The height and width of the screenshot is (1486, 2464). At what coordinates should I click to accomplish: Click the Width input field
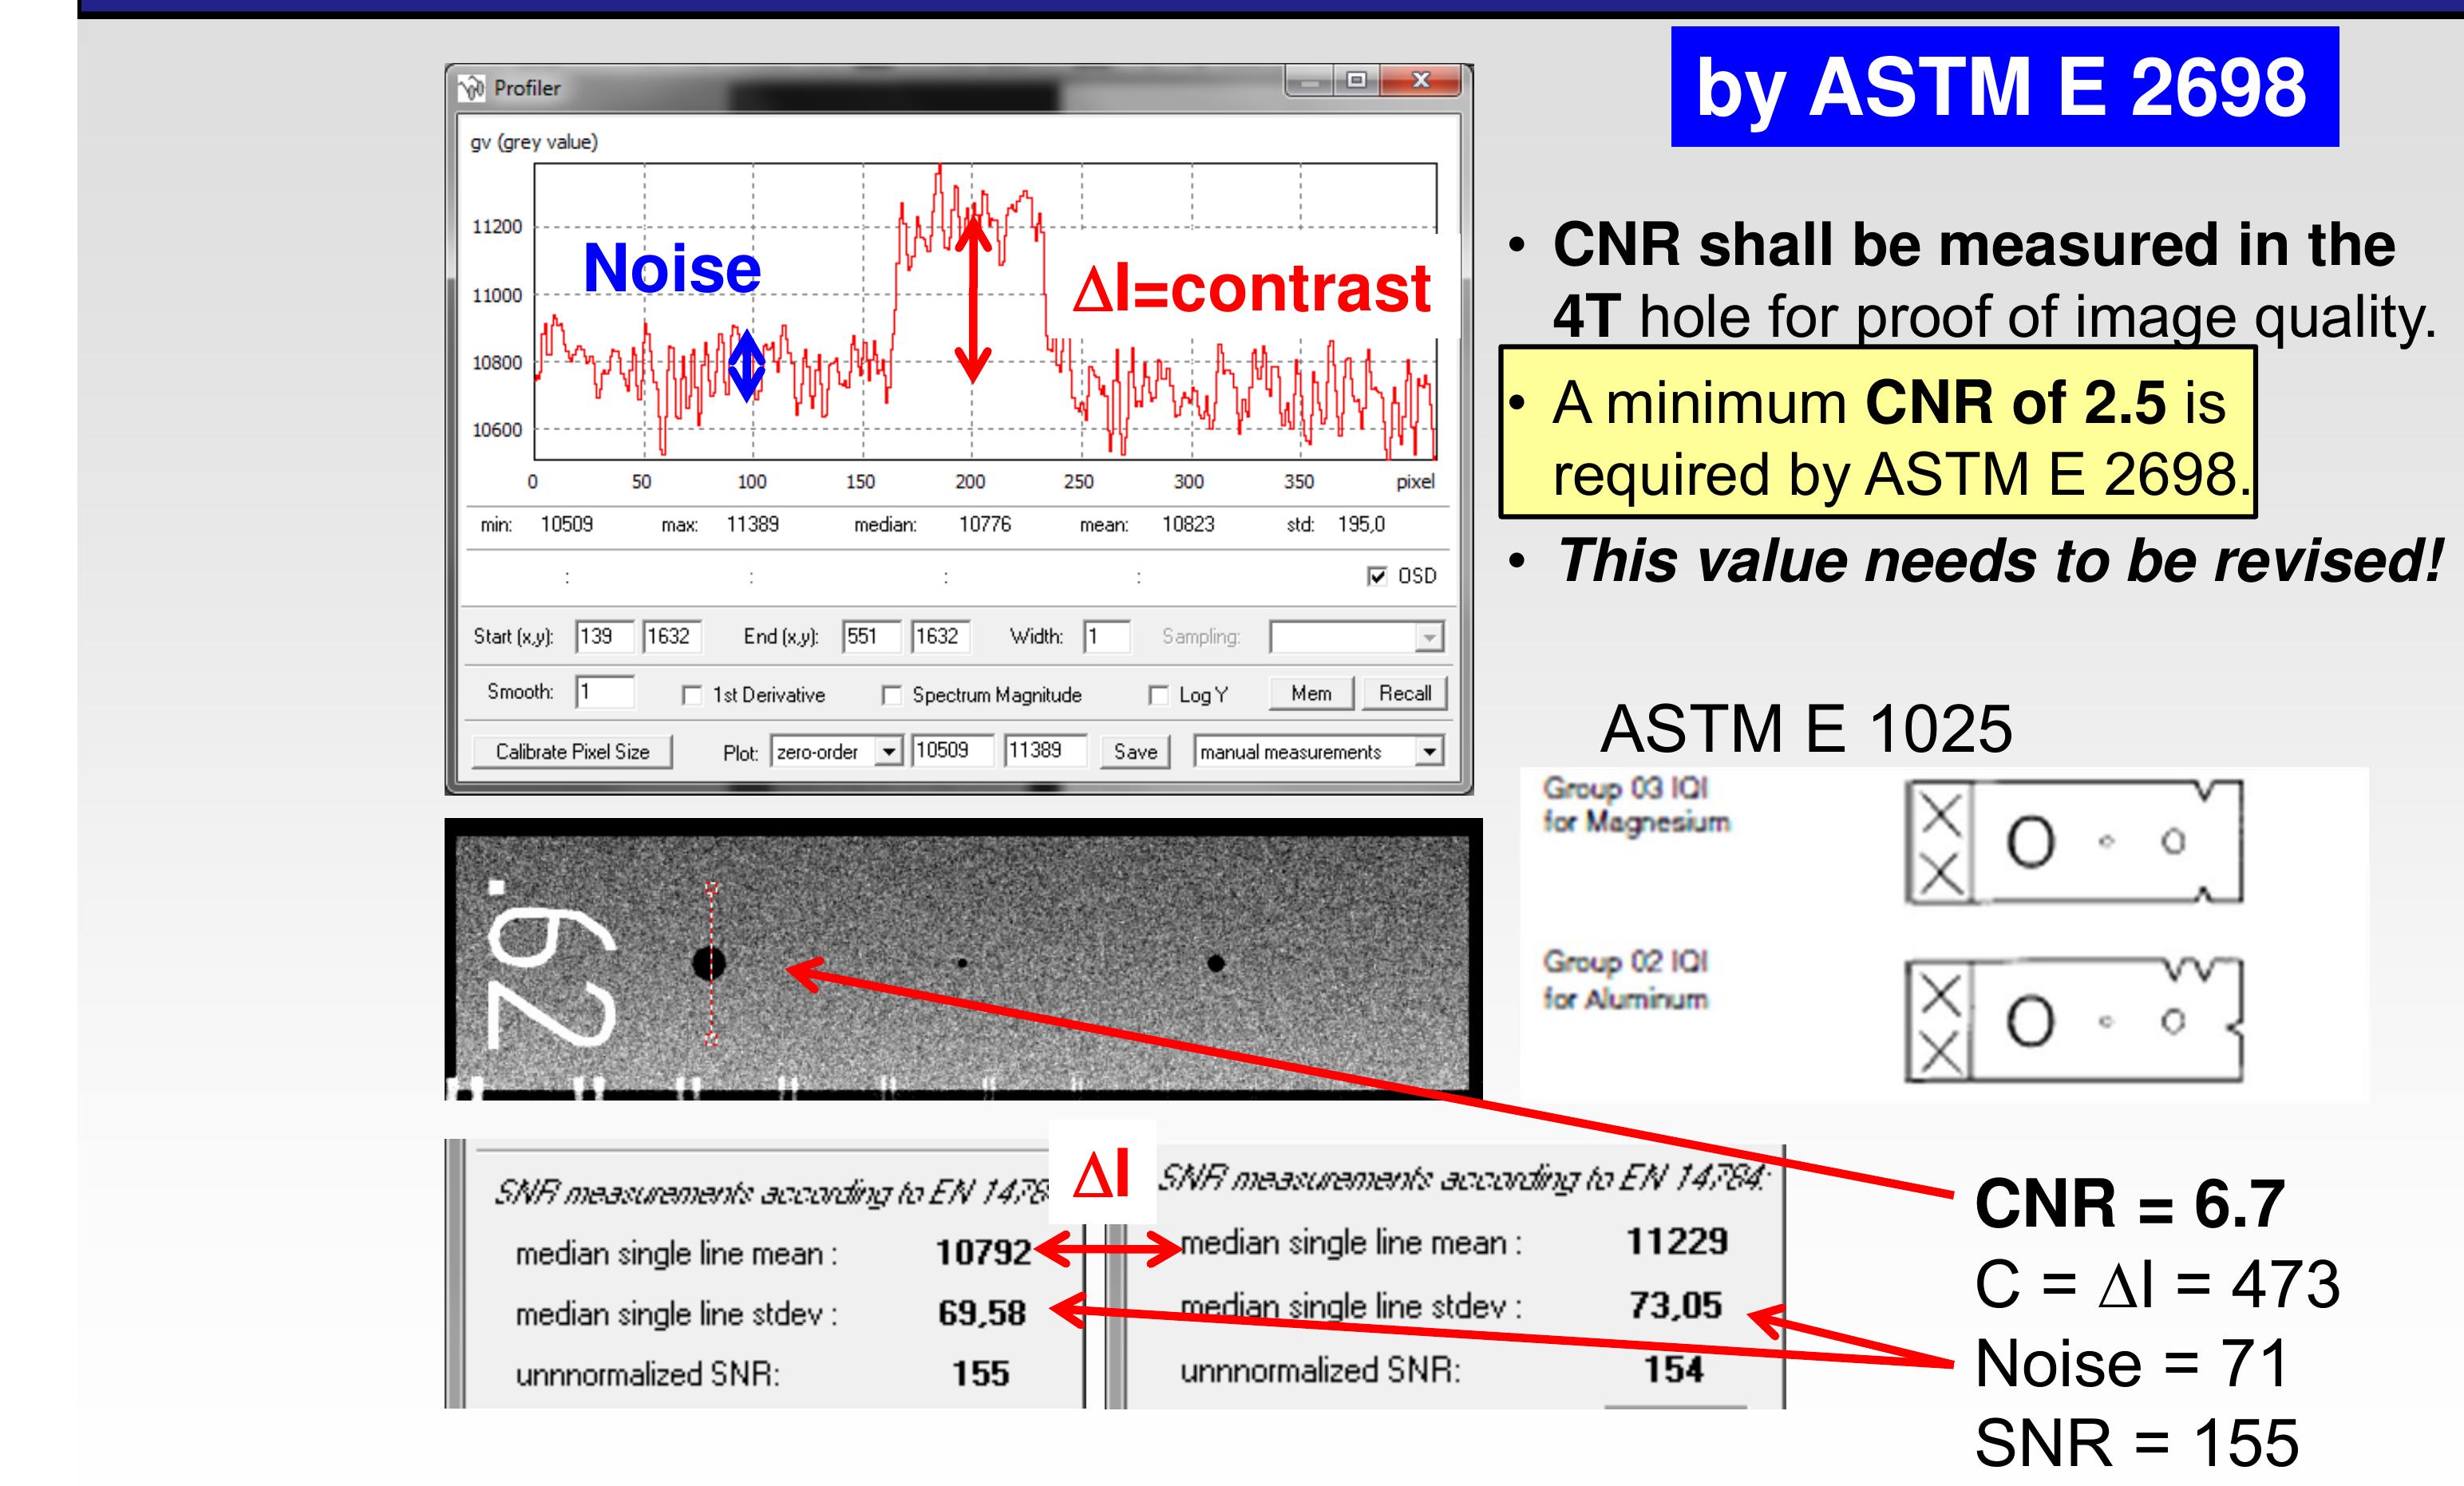1105,636
